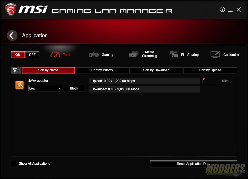Image resolution: width=248 pixels, height=179 pixels.
Task: Sort the list by Download
Action: click(156, 70)
